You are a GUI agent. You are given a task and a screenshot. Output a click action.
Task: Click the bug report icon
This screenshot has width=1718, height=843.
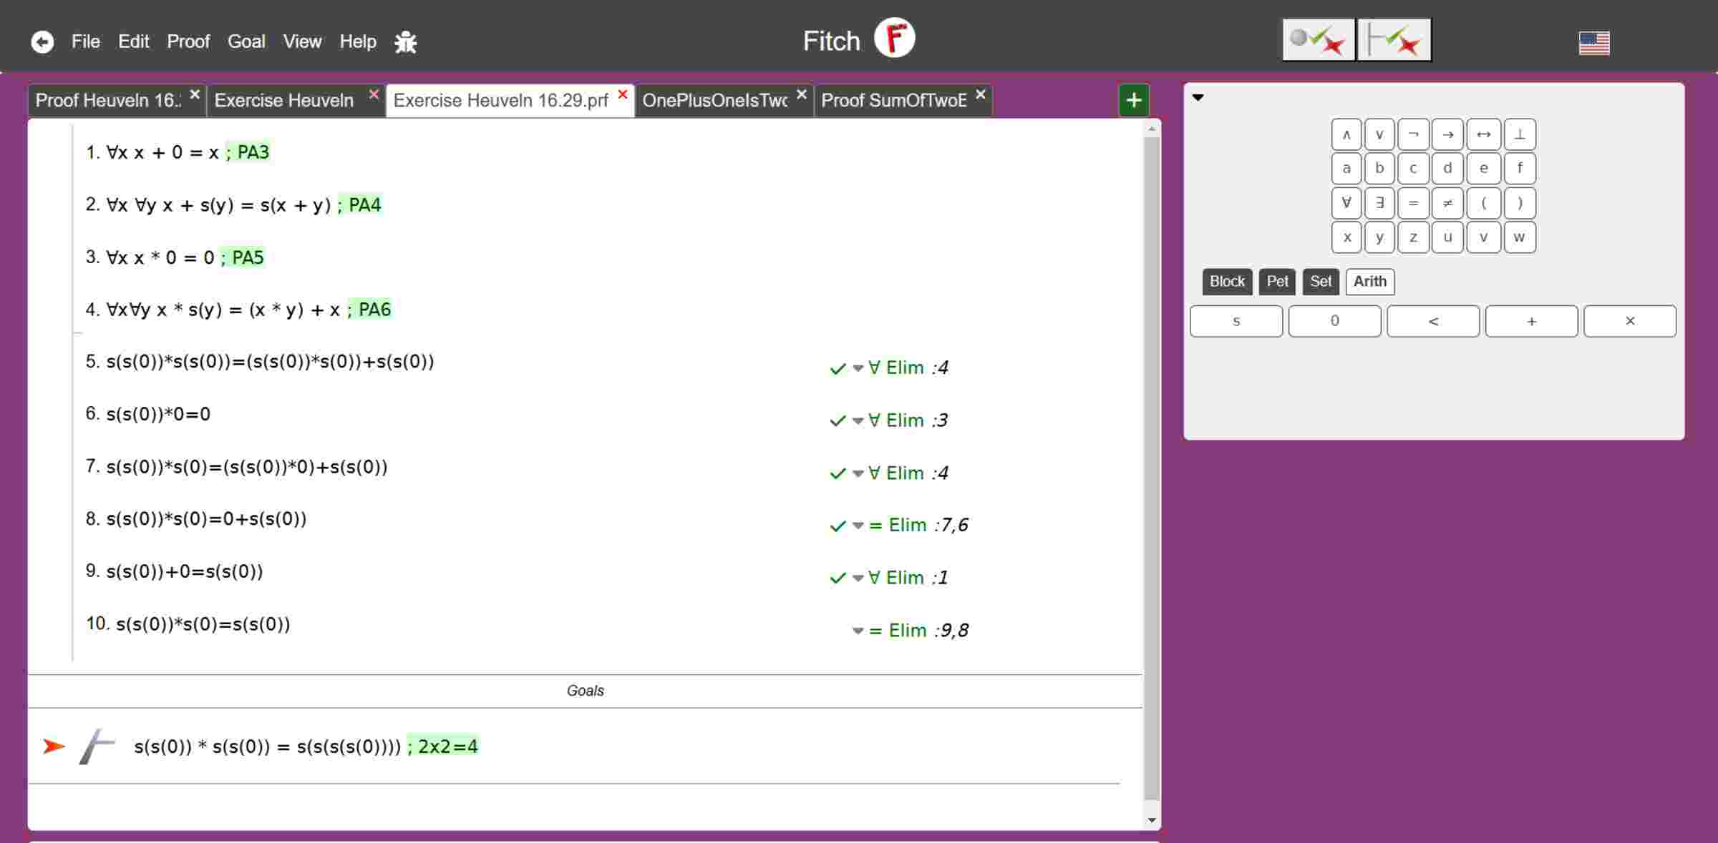click(x=405, y=42)
